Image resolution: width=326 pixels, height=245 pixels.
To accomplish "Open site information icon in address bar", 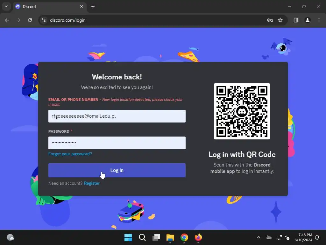I will (44, 20).
